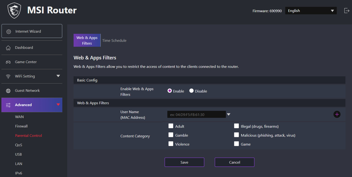
Task: Click the Enable Web & Apps Filters label
Action: pos(137,92)
